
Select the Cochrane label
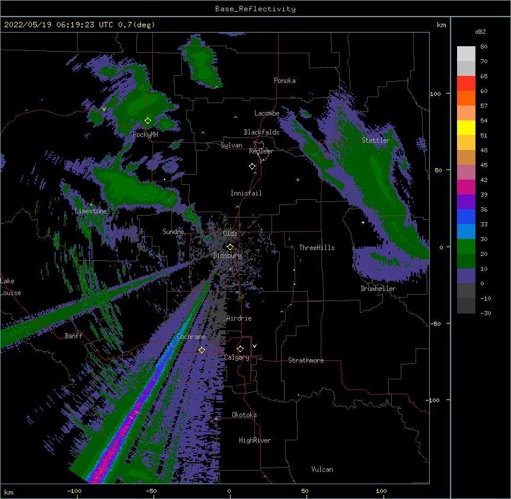click(191, 337)
